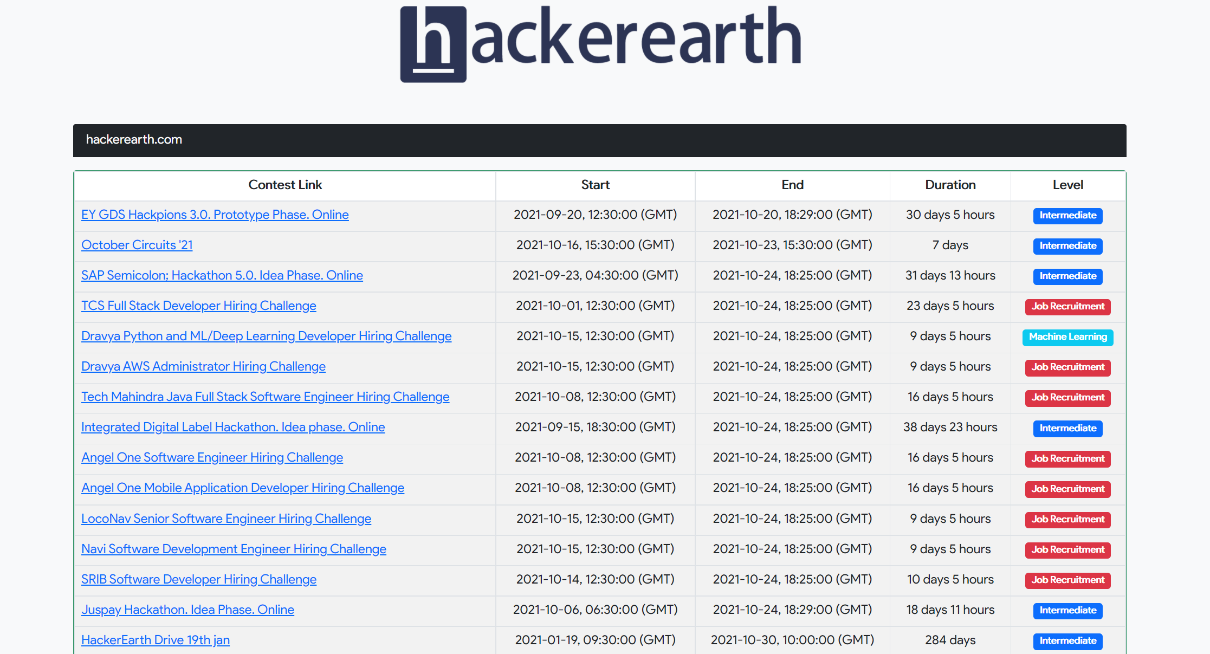Open LocoNav Senior Software Engineer challenge link
The width and height of the screenshot is (1210, 654).
[226, 519]
